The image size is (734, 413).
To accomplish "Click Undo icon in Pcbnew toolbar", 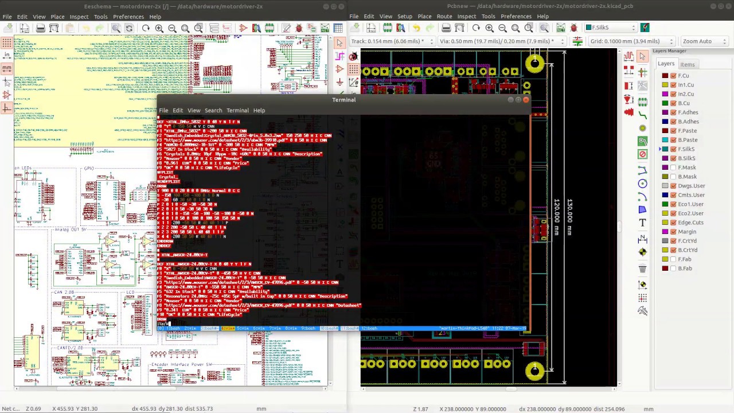I will tap(416, 28).
